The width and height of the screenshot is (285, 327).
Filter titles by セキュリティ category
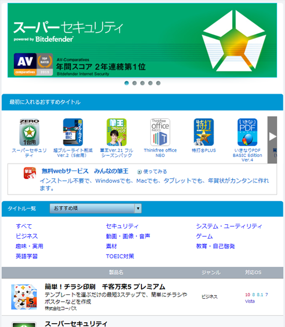pyautogui.click(x=122, y=226)
